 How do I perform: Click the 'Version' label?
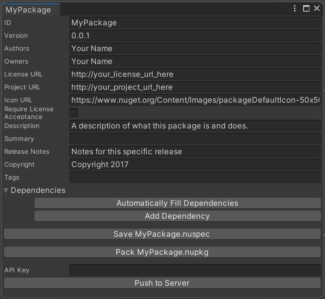[16, 36]
